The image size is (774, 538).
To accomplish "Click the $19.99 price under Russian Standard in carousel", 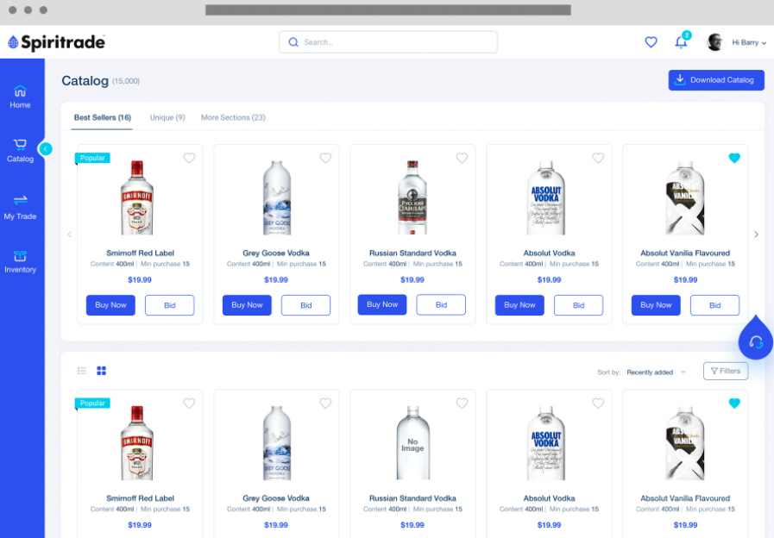I will tap(412, 279).
